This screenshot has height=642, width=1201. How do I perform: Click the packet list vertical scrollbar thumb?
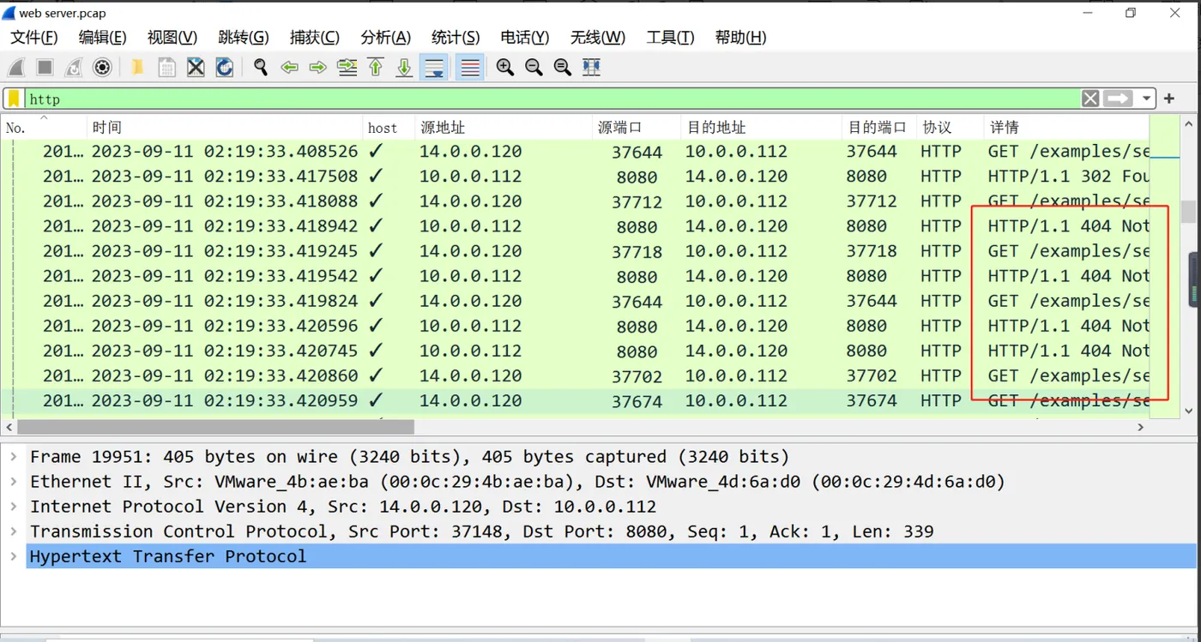(1188, 211)
